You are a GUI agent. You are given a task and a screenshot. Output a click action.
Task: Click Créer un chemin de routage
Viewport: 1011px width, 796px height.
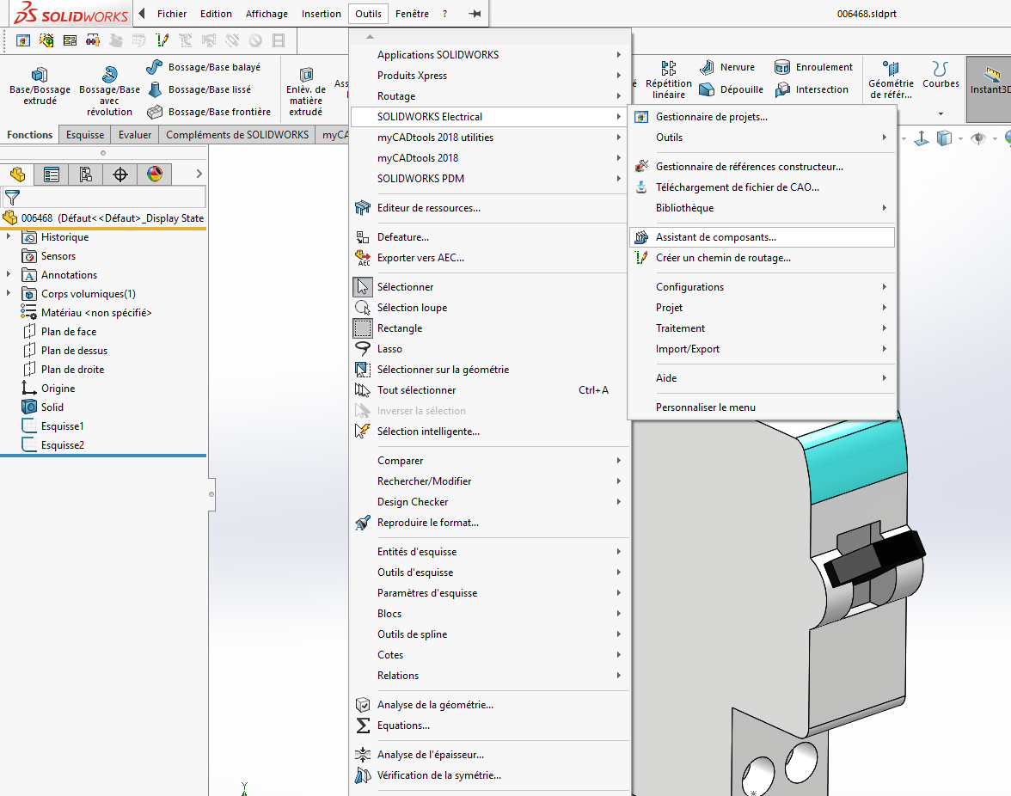tap(762, 258)
